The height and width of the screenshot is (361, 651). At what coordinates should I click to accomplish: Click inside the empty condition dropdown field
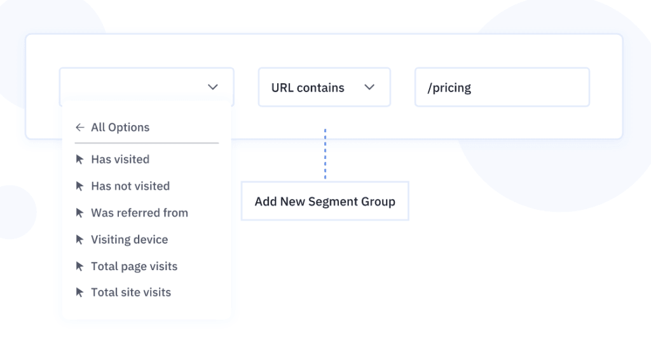point(134,87)
